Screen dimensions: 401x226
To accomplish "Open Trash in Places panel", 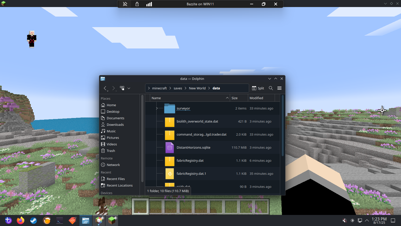I will [x=120, y=151].
